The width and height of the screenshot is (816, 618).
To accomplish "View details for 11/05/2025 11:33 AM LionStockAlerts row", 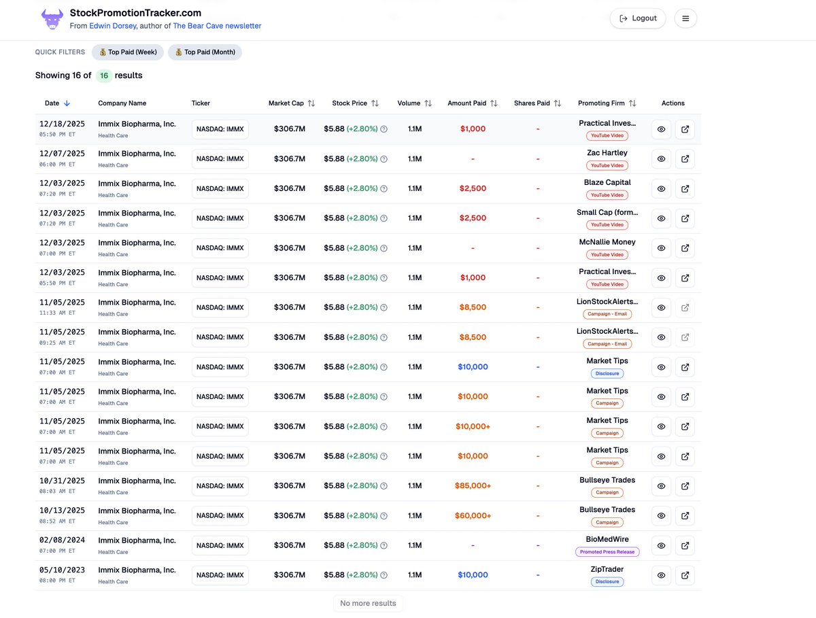I will [x=661, y=307].
